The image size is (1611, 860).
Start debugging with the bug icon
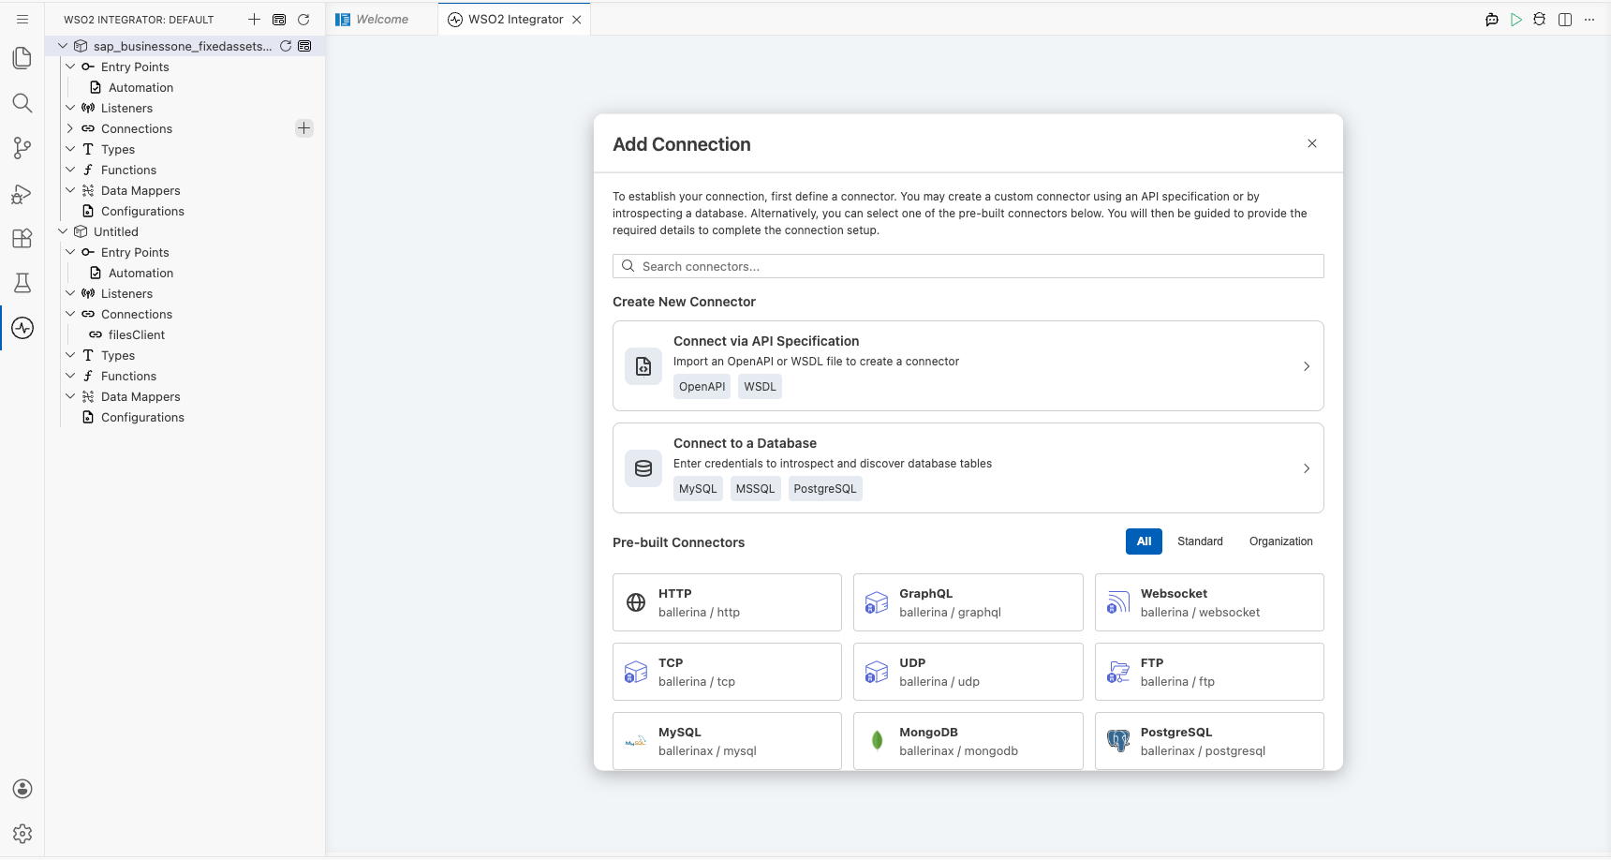(x=1540, y=20)
